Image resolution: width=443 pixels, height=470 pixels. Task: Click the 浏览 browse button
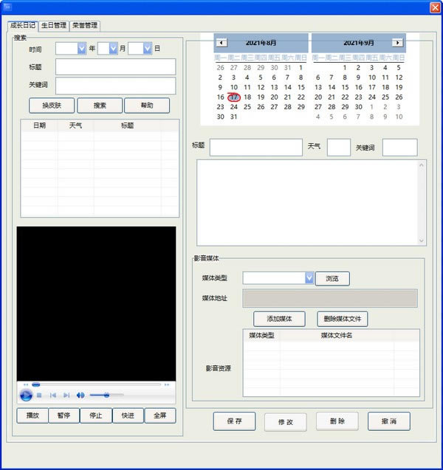pos(332,279)
